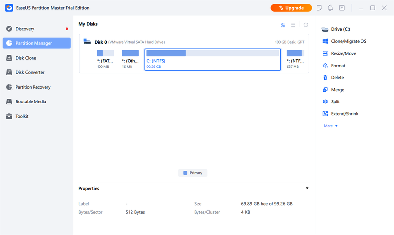Open Disk Clone in sidebar
The image size is (394, 235).
click(26, 58)
